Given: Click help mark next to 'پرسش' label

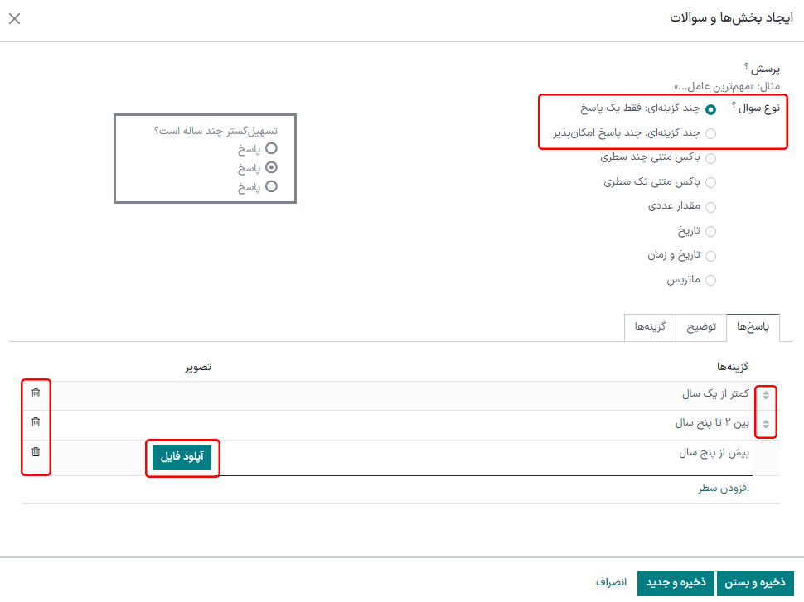Looking at the screenshot, I should [746, 66].
